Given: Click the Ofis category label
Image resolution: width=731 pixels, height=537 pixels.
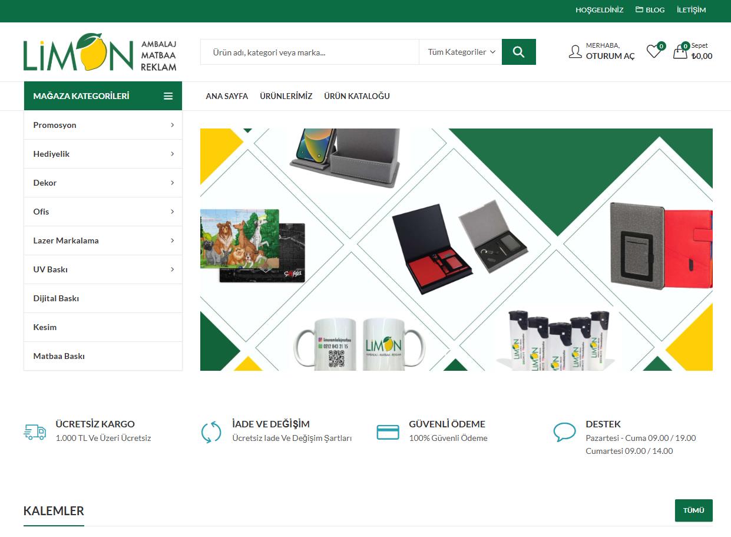Looking at the screenshot, I should click(x=41, y=212).
